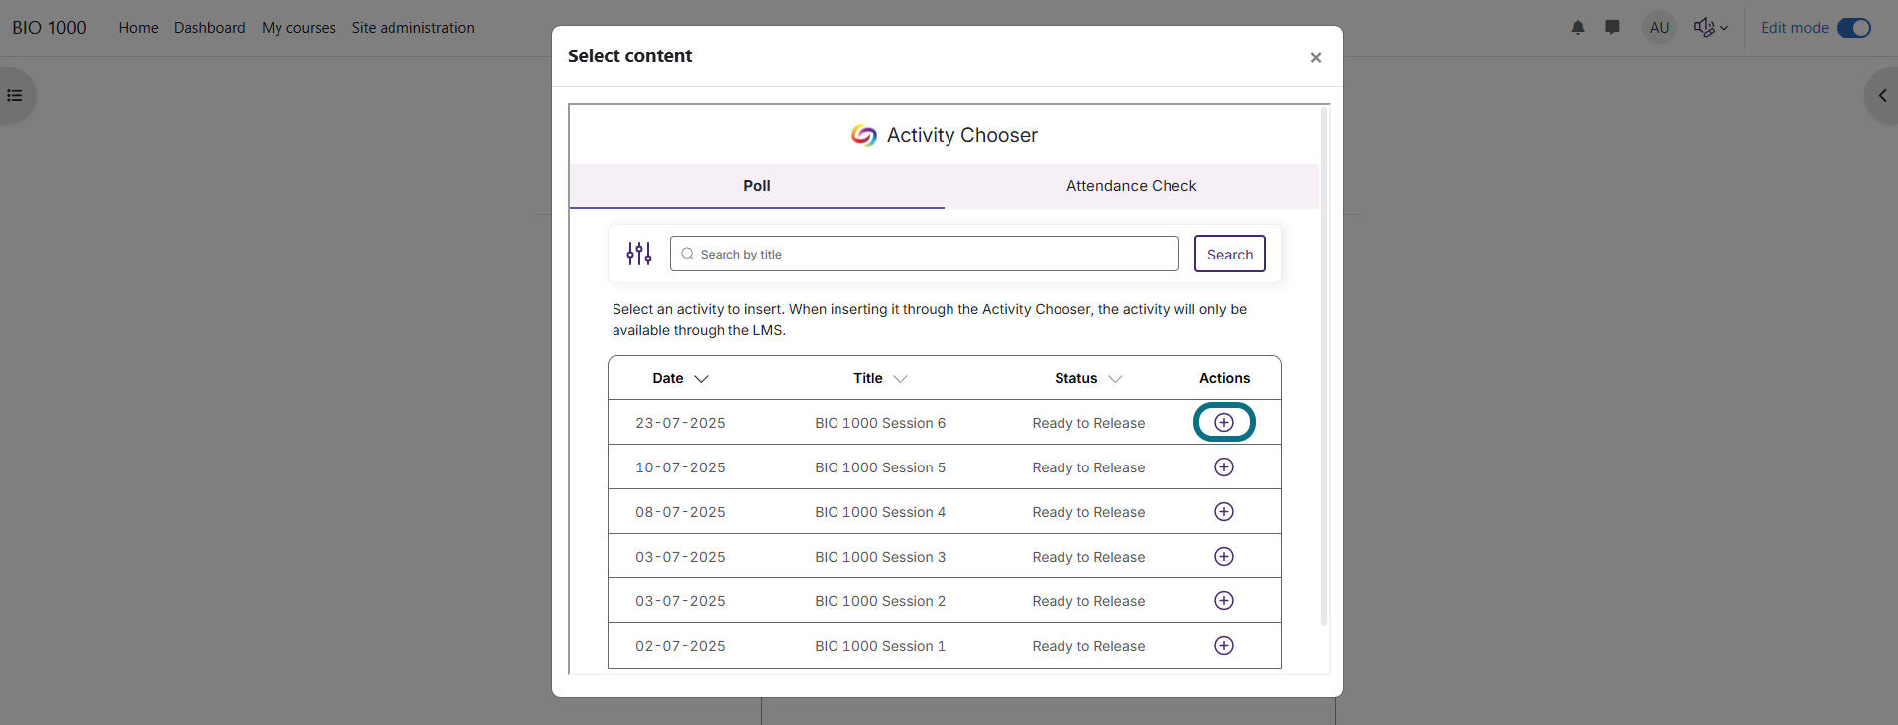Image resolution: width=1898 pixels, height=725 pixels.
Task: Add BIO 1000 Session 3 poll
Action: [x=1224, y=556]
